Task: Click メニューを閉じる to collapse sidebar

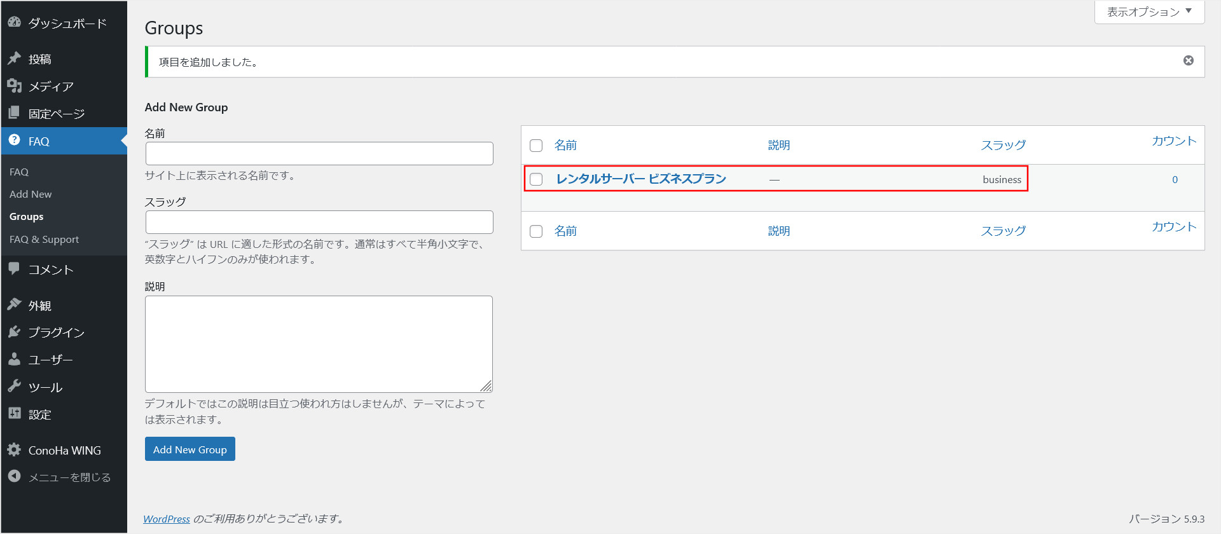Action: pyautogui.click(x=64, y=477)
